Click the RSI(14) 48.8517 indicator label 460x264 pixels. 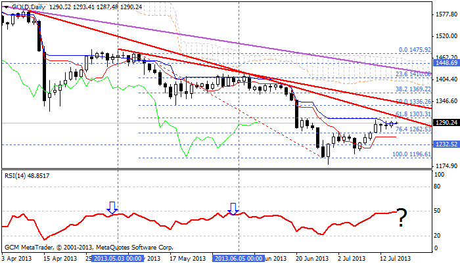click(27, 176)
